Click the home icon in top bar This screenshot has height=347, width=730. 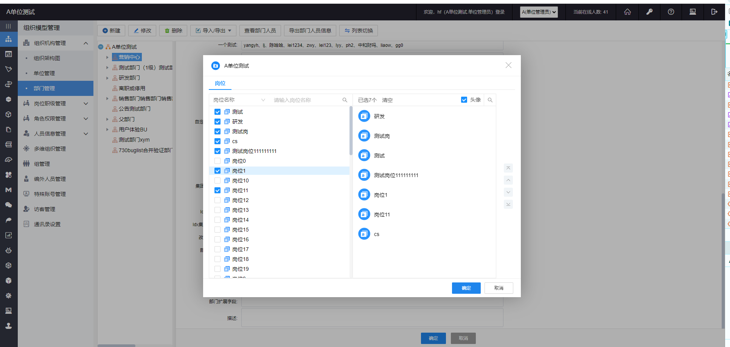(627, 12)
